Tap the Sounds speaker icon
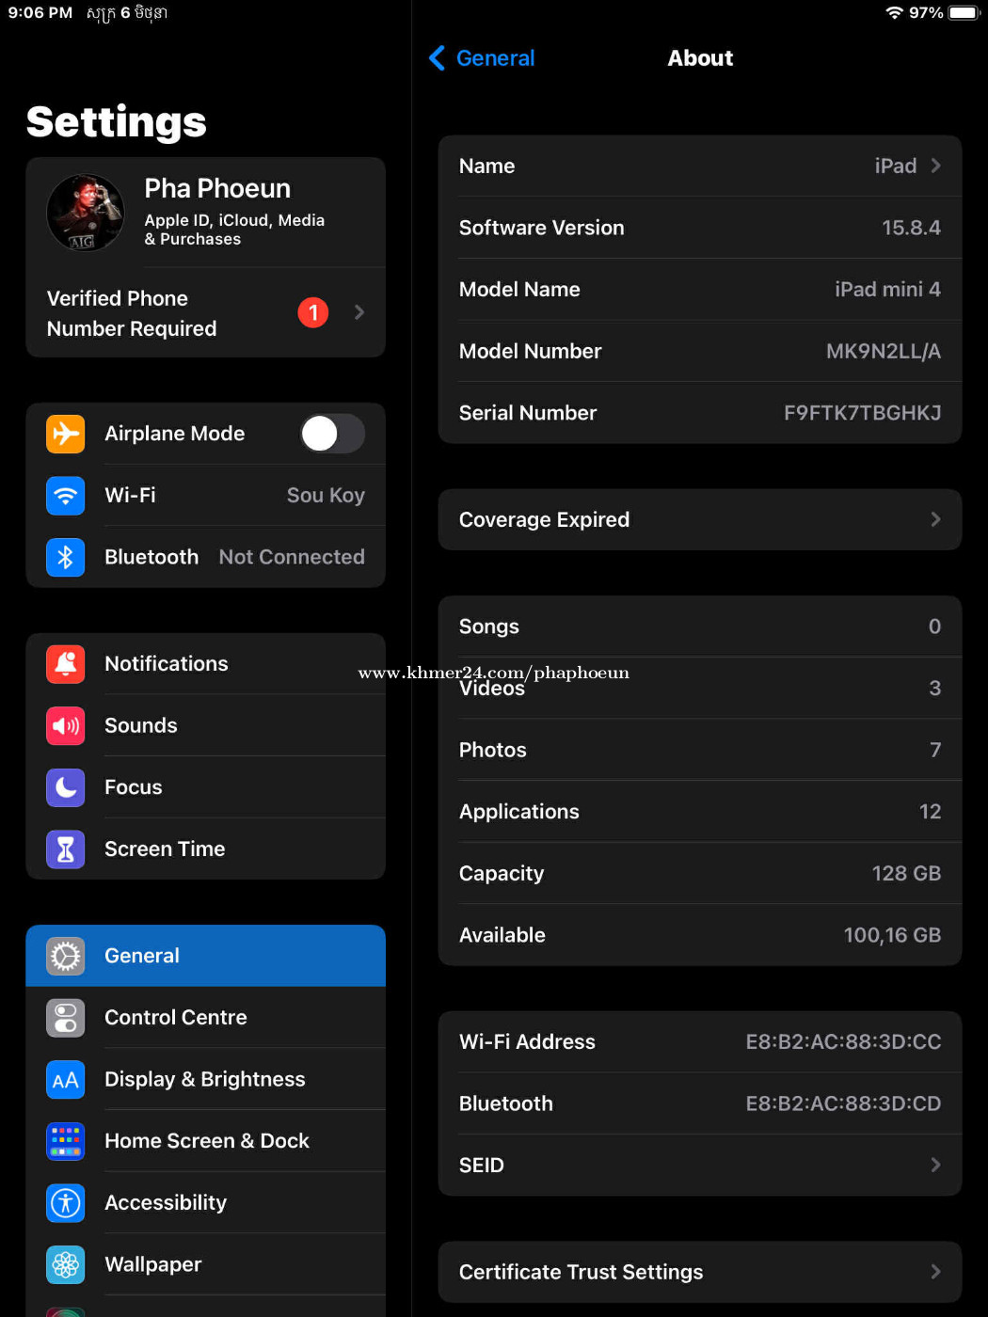 pyautogui.click(x=66, y=726)
